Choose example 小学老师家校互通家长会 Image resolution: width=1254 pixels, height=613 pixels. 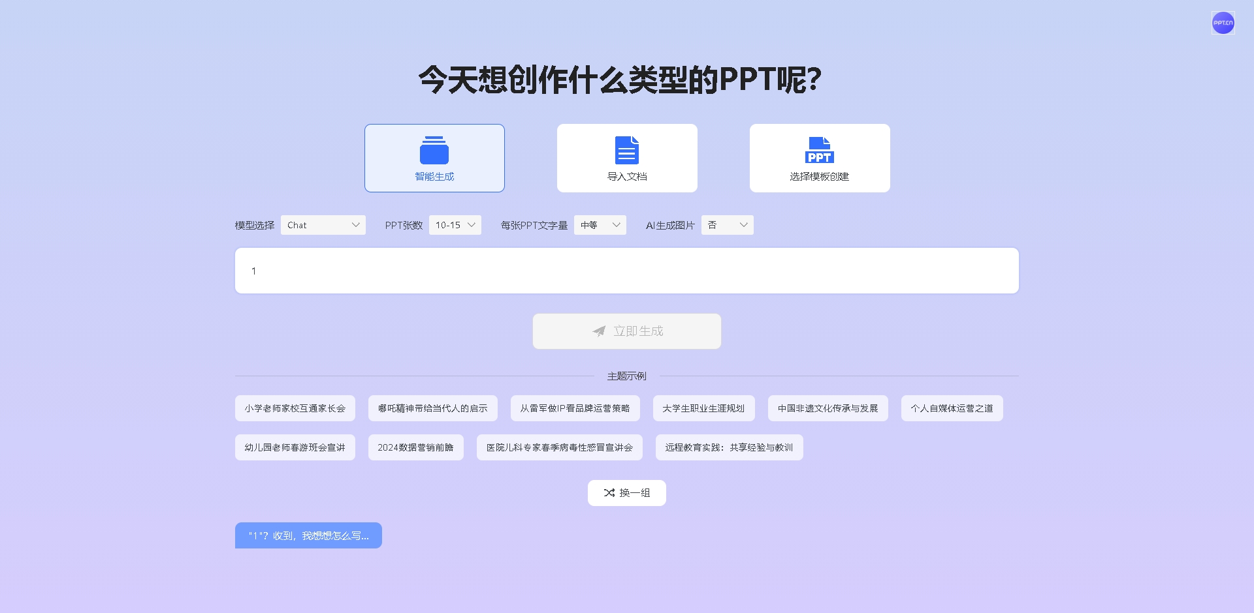point(295,408)
